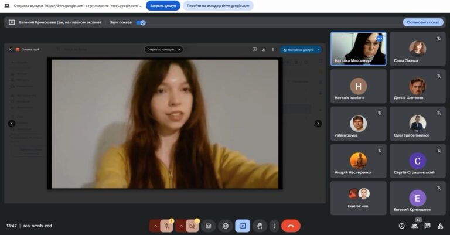Toggle the 'Звук показа' switch
Screen dimensions: 450x235
pos(141,22)
